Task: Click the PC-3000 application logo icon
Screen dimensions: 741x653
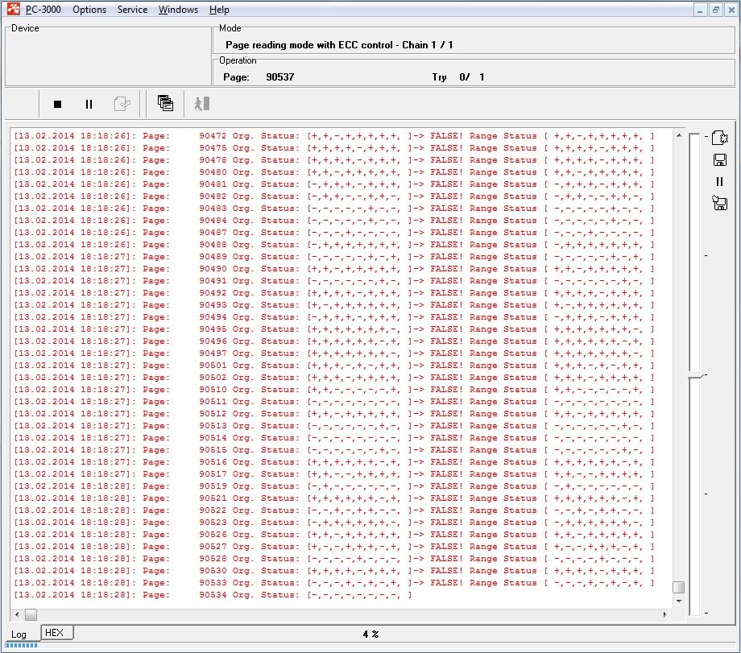Action: (13, 9)
